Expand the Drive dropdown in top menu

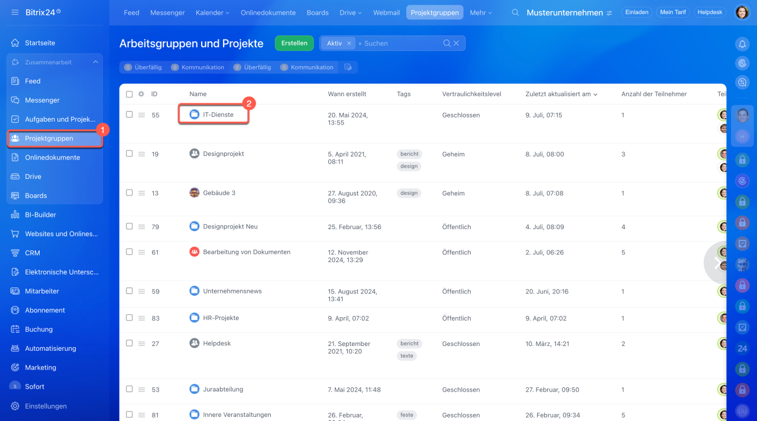tap(350, 12)
